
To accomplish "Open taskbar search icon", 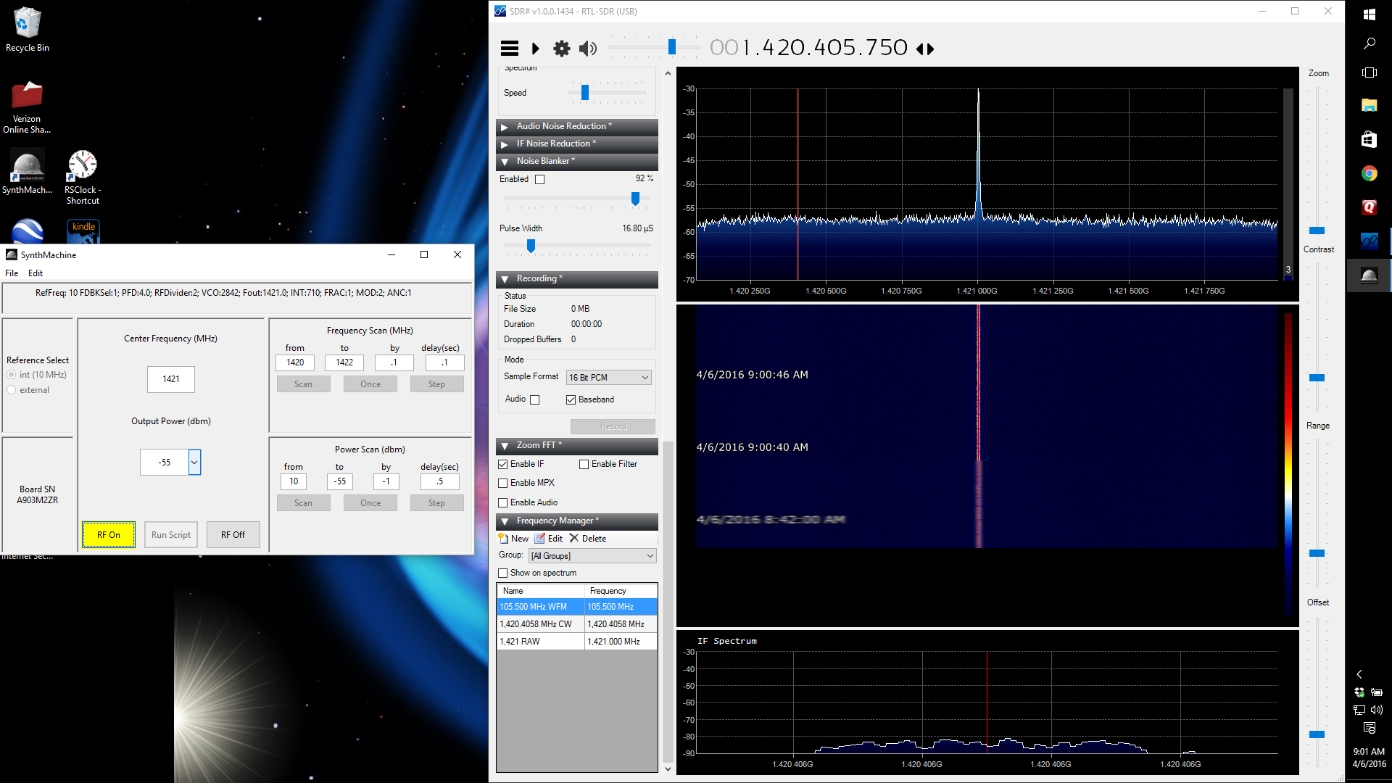I will click(1369, 43).
